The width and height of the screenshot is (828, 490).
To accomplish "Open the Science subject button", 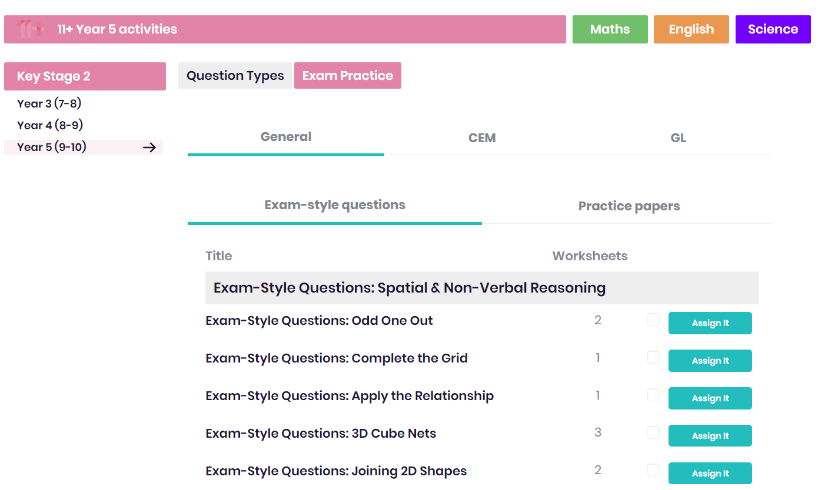I will (773, 29).
